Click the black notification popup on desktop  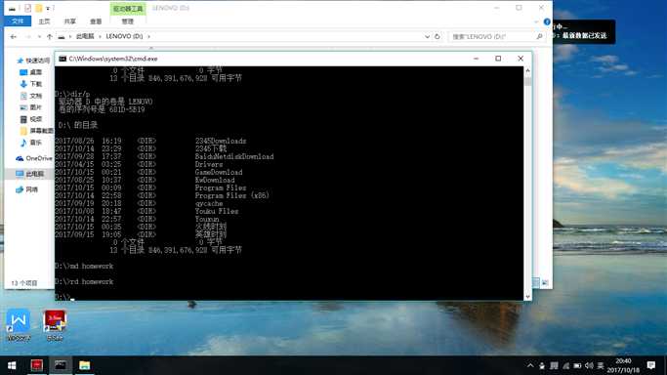click(x=584, y=32)
